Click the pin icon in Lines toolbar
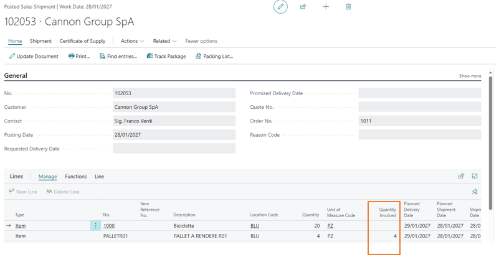Image resolution: width=499 pixels, height=260 pixels. point(475,192)
